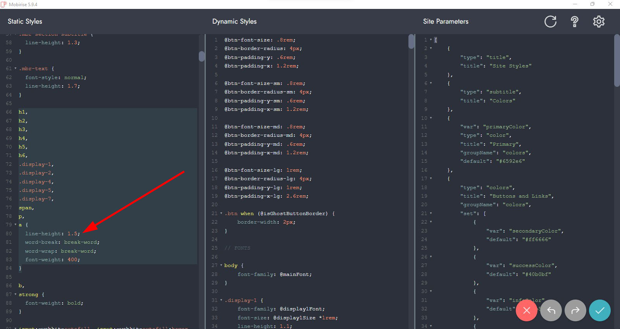
Task: Open settings gear icon in header
Action: [599, 22]
